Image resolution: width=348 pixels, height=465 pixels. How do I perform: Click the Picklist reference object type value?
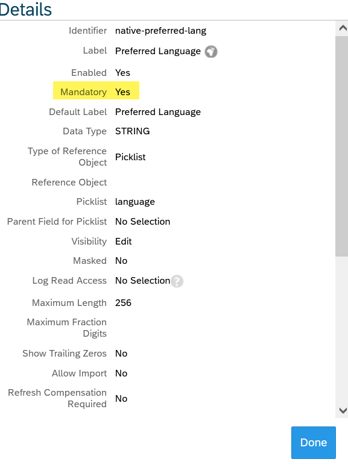[130, 157]
